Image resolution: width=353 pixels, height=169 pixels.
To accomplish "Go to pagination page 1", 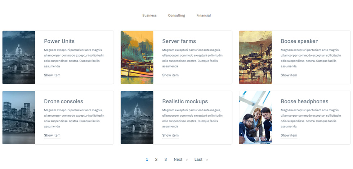I will 147,159.
